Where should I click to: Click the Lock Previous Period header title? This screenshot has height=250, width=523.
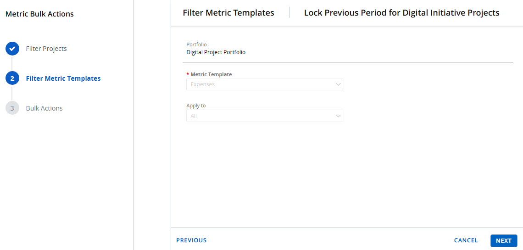[401, 13]
